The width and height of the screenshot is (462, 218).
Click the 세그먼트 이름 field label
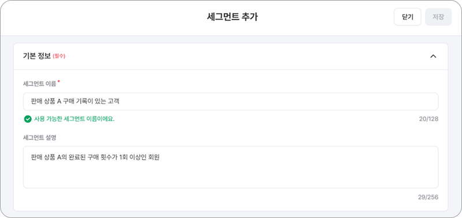(39, 84)
